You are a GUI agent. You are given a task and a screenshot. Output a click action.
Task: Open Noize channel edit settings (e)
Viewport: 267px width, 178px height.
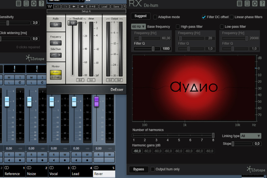click(42, 83)
